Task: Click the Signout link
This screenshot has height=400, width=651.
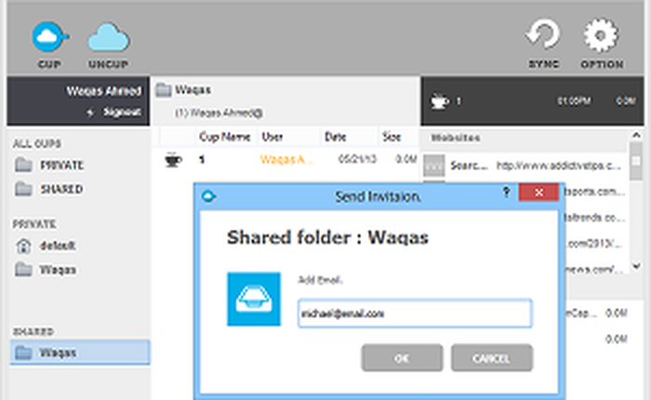Action: pyautogui.click(x=120, y=112)
